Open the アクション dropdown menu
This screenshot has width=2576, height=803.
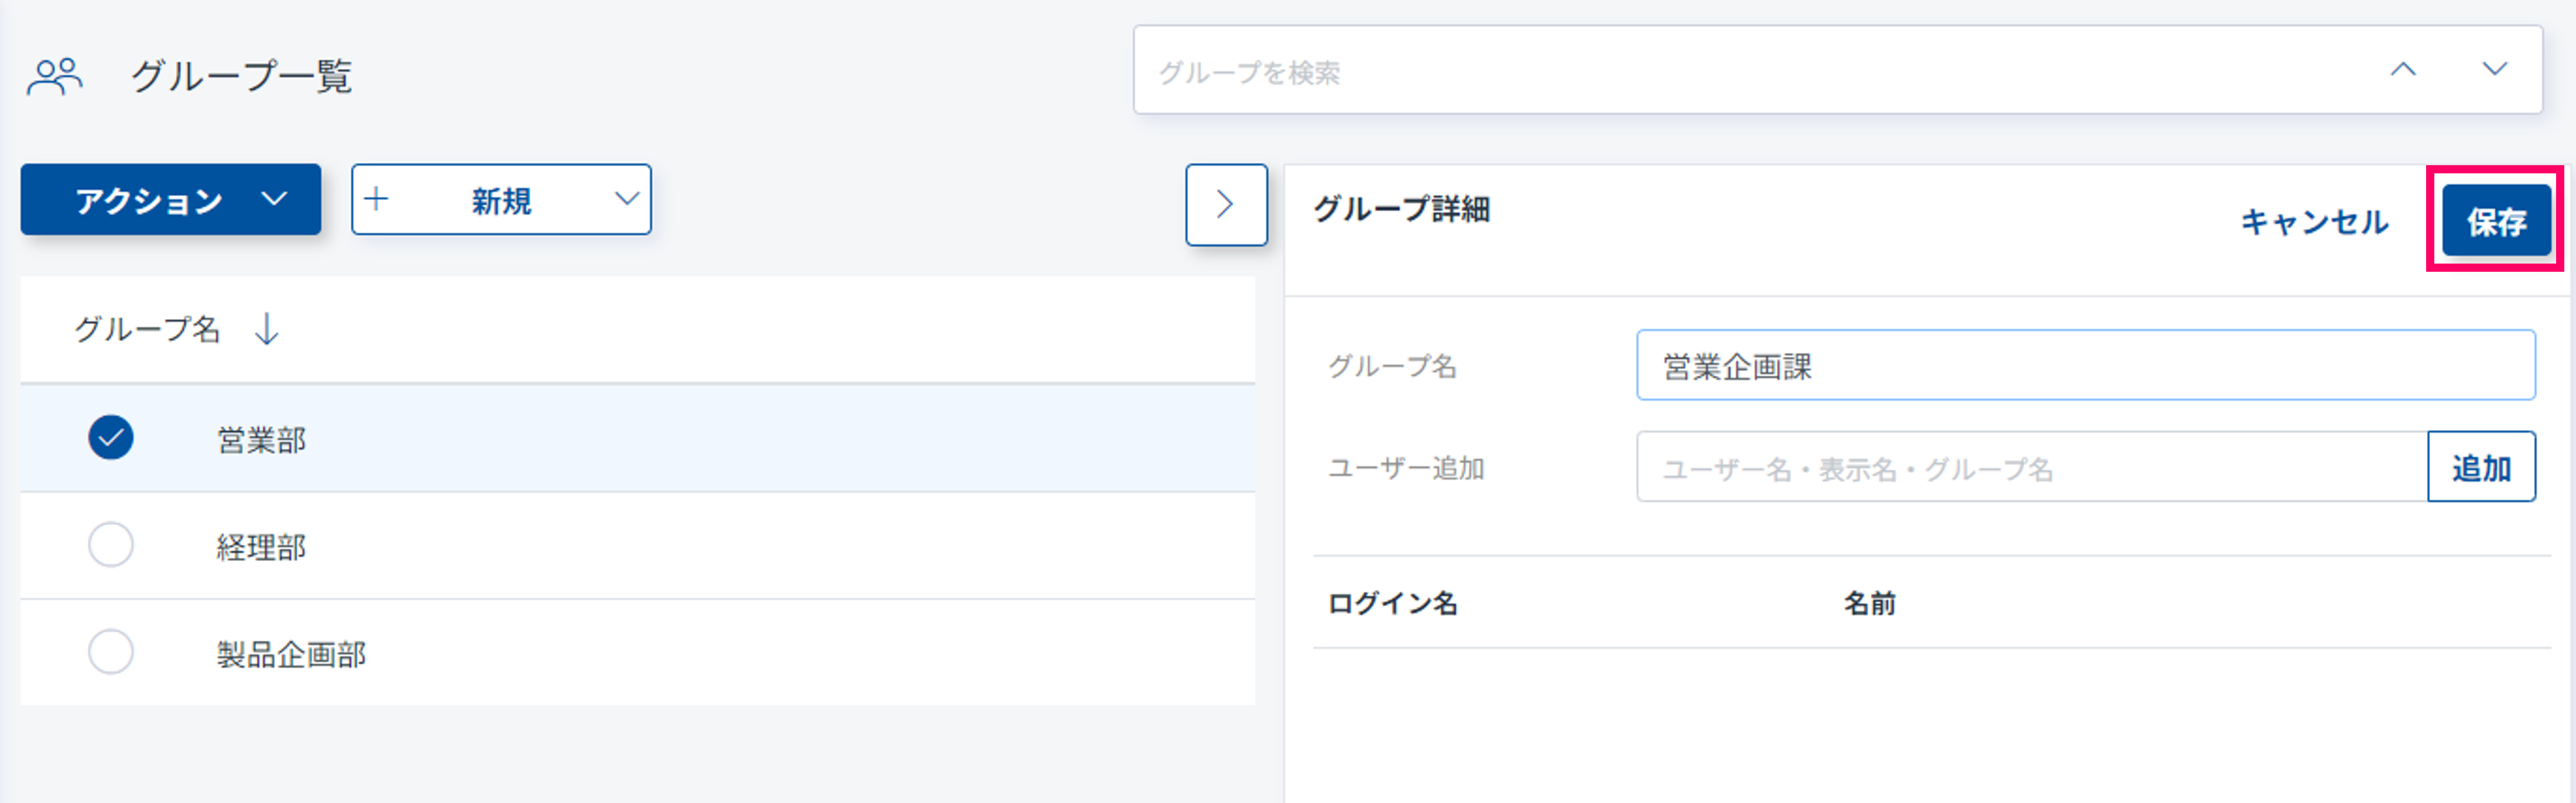click(170, 200)
